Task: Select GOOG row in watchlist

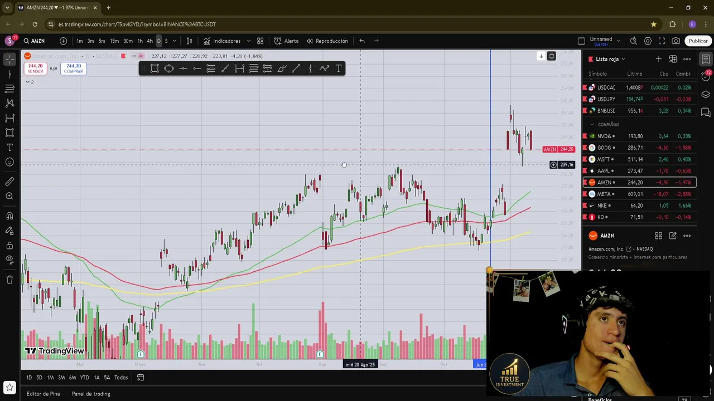Action: (639, 148)
